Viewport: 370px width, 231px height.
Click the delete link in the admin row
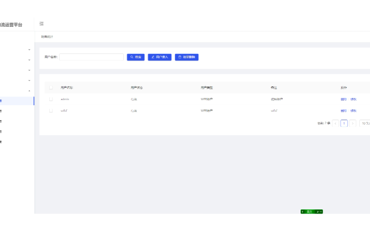click(x=343, y=99)
